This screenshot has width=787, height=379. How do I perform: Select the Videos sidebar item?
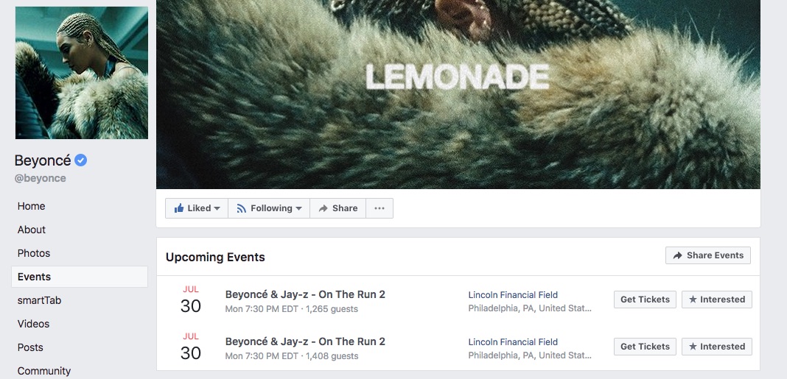point(34,324)
